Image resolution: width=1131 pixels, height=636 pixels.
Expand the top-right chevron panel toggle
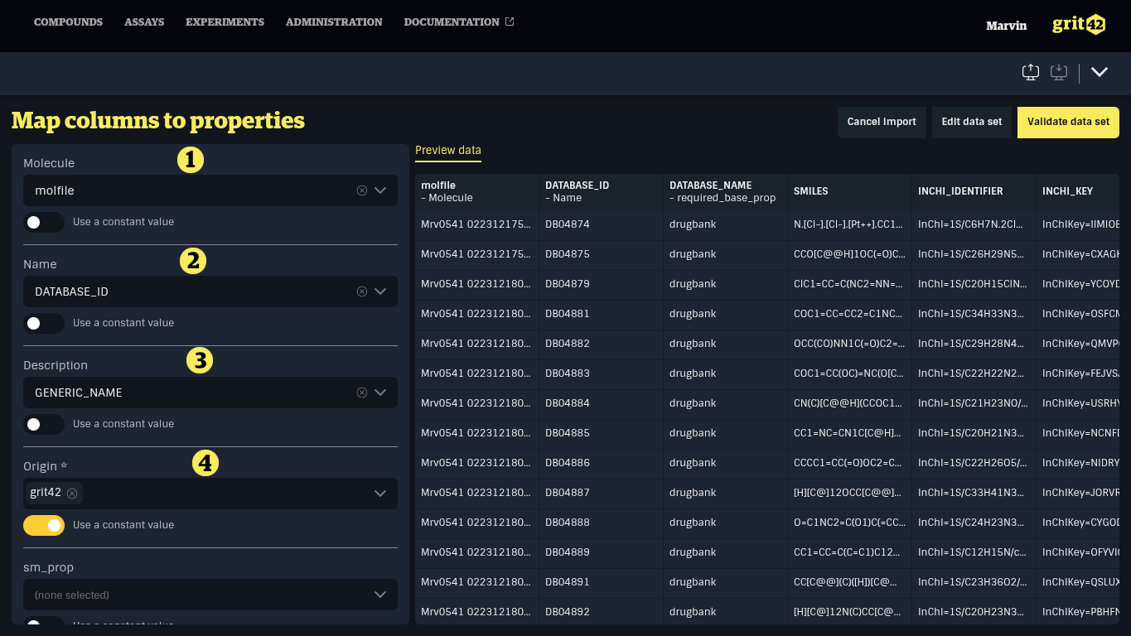point(1100,72)
